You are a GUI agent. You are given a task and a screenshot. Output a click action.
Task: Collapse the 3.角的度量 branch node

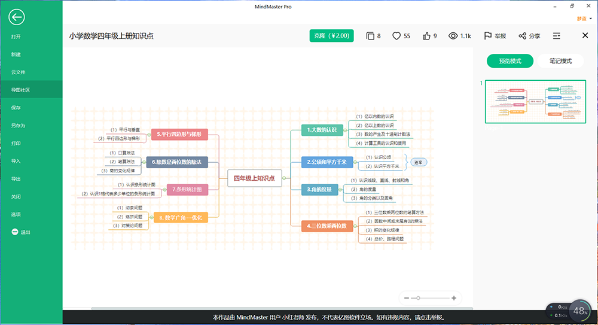[340, 189]
